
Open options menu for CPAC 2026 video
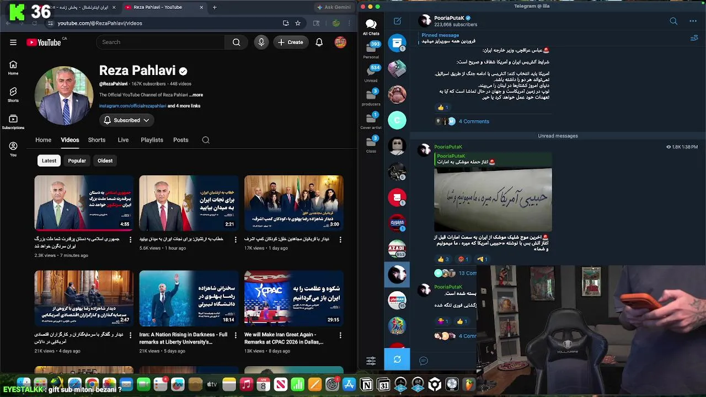[340, 335]
